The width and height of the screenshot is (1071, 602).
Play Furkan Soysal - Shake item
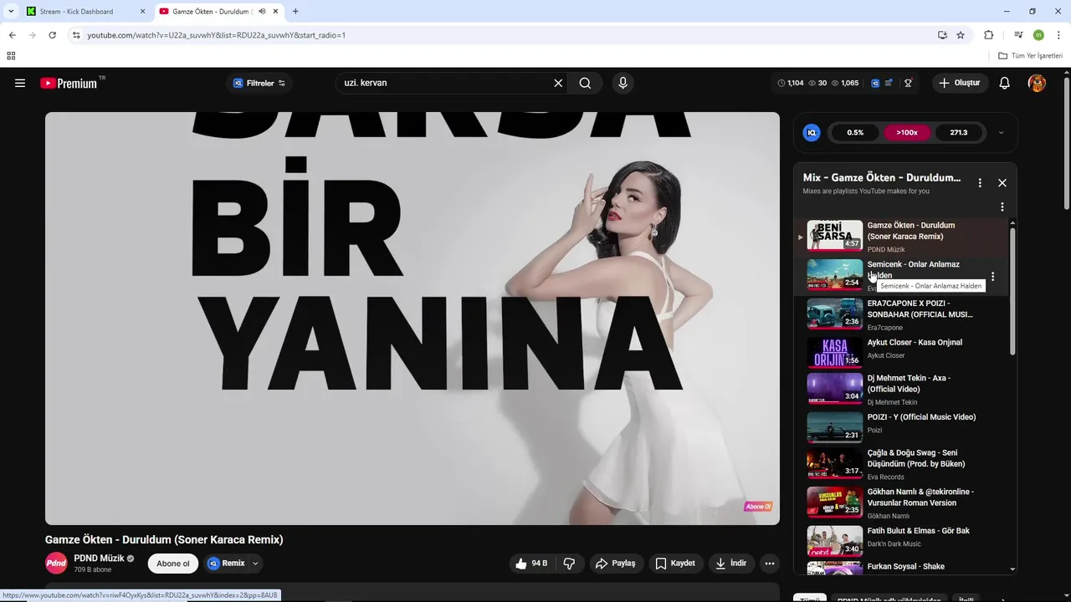click(902, 568)
